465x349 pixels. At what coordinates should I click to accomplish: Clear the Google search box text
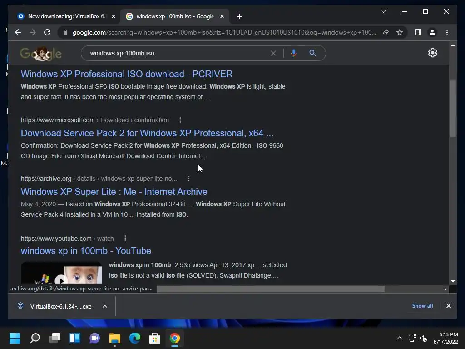point(273,53)
